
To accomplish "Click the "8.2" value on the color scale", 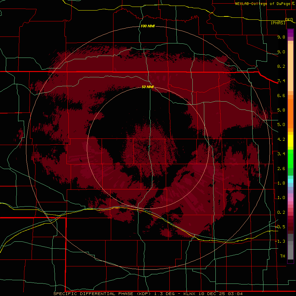I will (281, 66).
